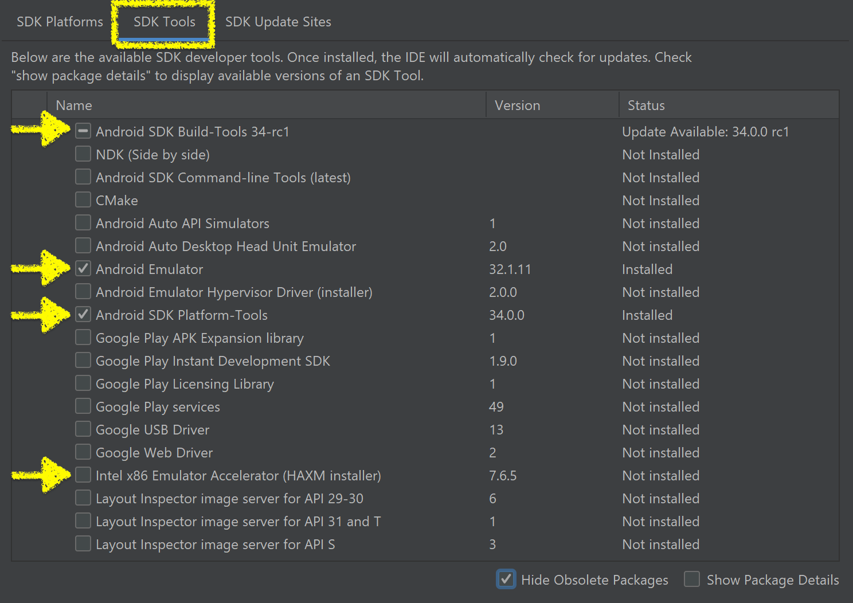The image size is (853, 603).
Task: Select 'Android Auto Desktop Head Unit Emulator' label
Action: 226,246
